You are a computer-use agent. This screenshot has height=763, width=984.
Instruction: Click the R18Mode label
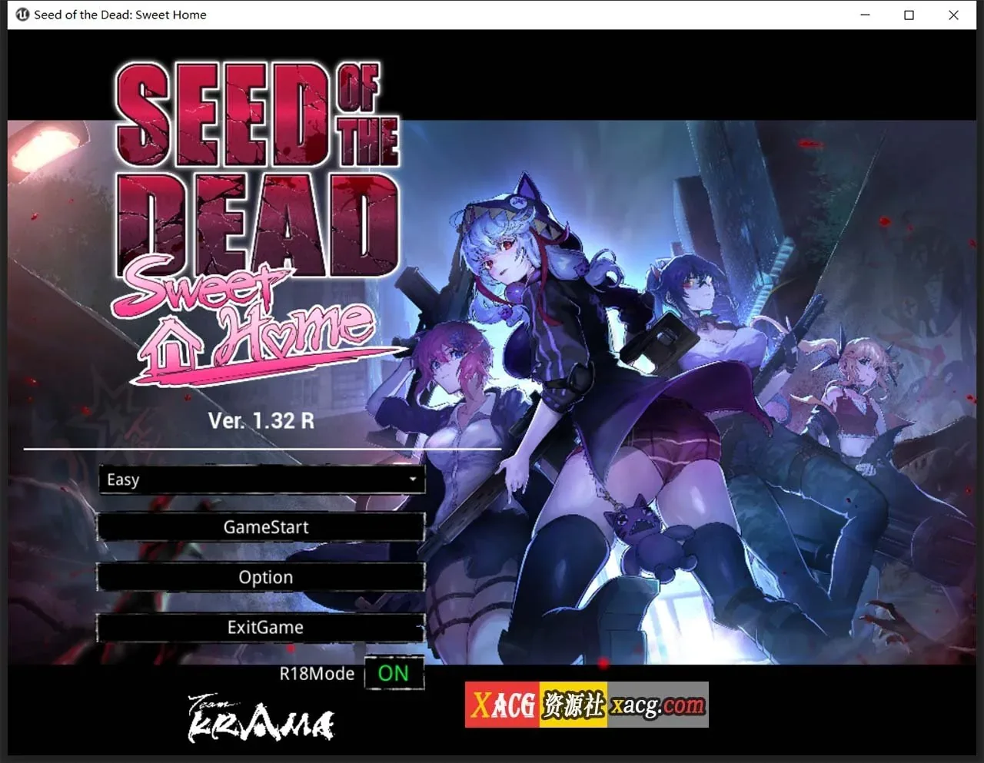click(317, 674)
